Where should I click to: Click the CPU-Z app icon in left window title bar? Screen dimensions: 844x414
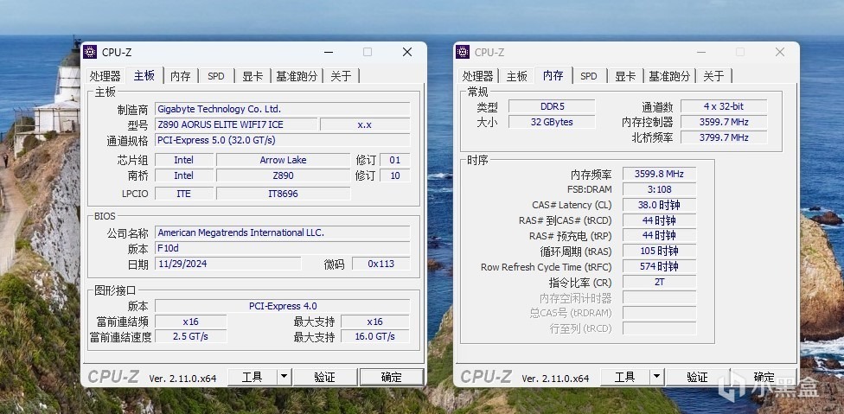[90, 52]
